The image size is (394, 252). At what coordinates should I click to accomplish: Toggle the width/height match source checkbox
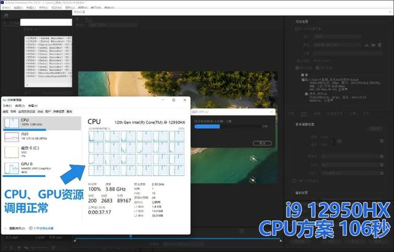[382, 141]
